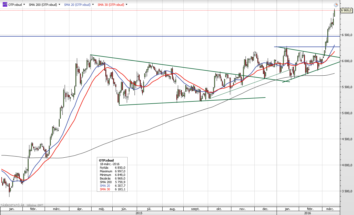The width and height of the screenshot is (354, 215).
Task: Click the OTP:xbud title in the data box
Action: click(106, 160)
